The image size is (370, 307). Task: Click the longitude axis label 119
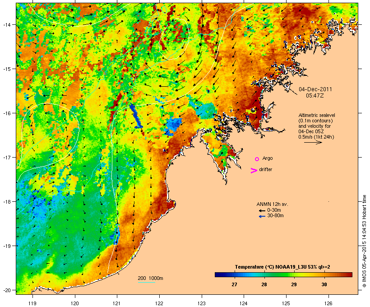[x=32, y=303]
